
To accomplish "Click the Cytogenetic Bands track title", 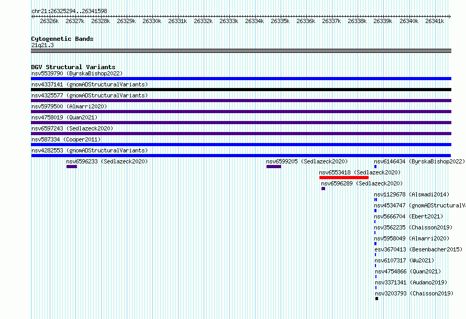I will coord(62,39).
